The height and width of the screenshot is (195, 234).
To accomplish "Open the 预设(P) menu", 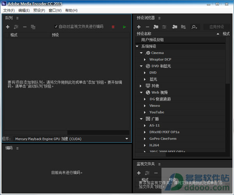I will pyautogui.click(x=39, y=11).
